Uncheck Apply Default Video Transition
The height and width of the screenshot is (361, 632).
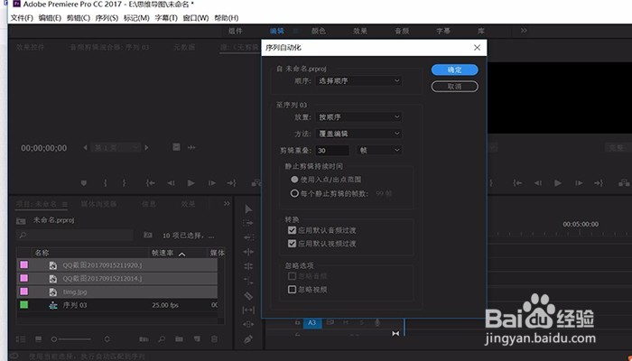coord(293,244)
